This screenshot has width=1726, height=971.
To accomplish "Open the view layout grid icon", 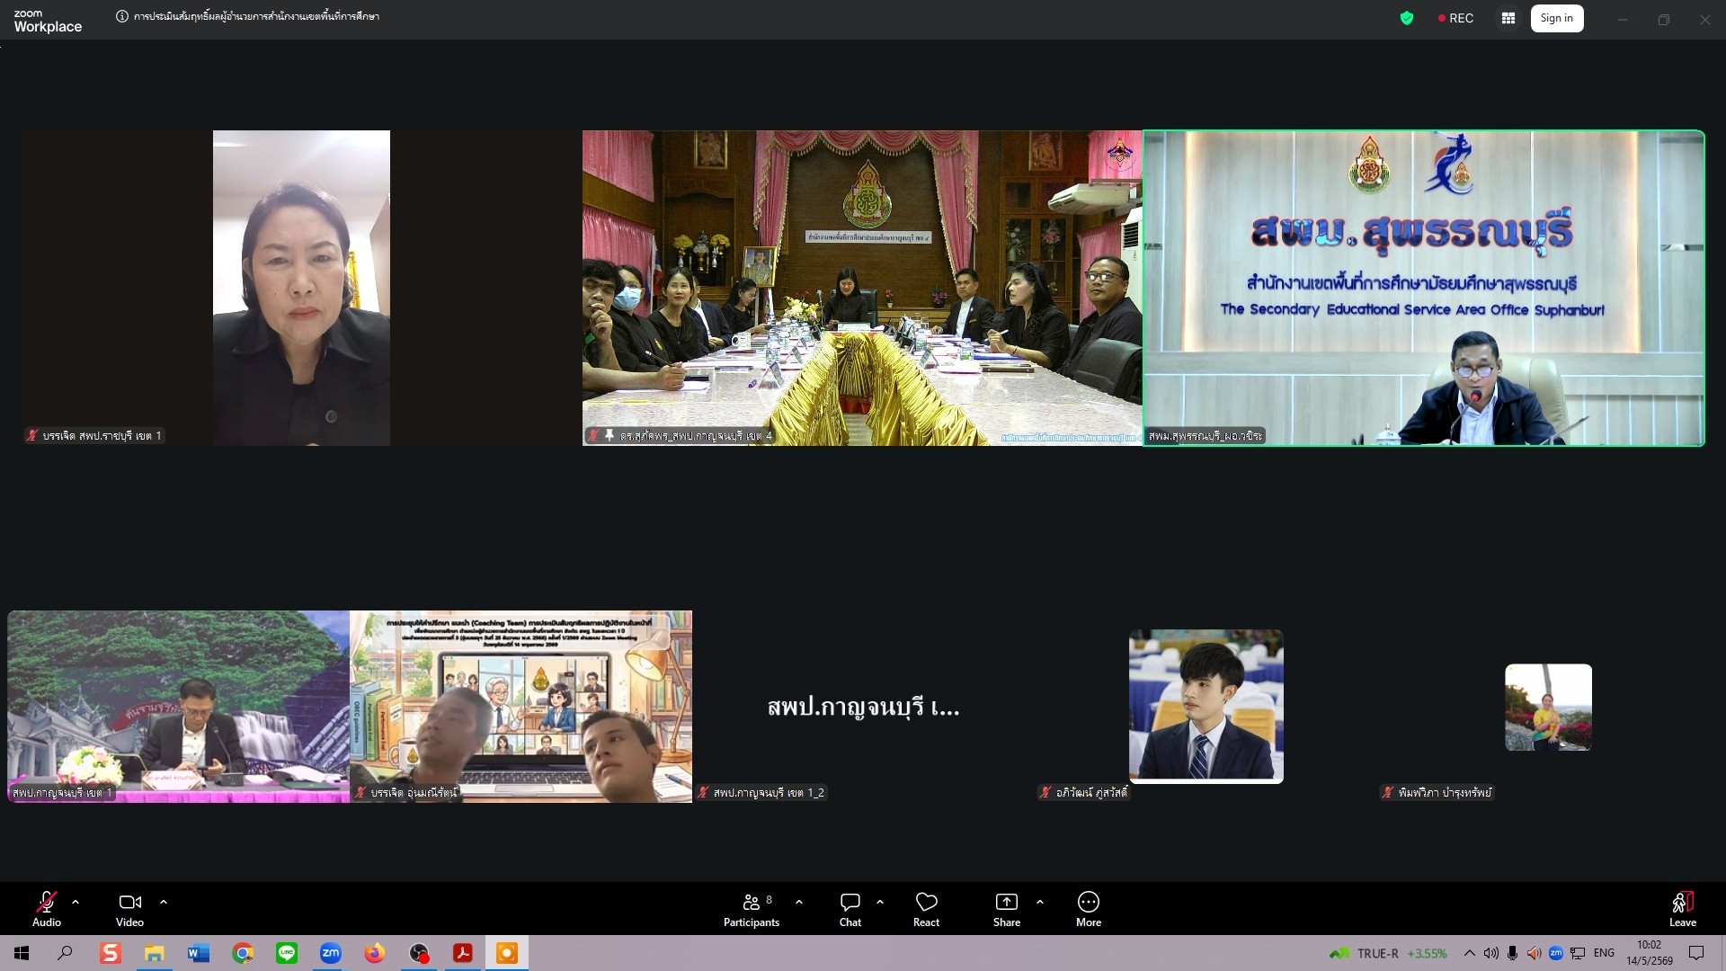I will (1508, 18).
